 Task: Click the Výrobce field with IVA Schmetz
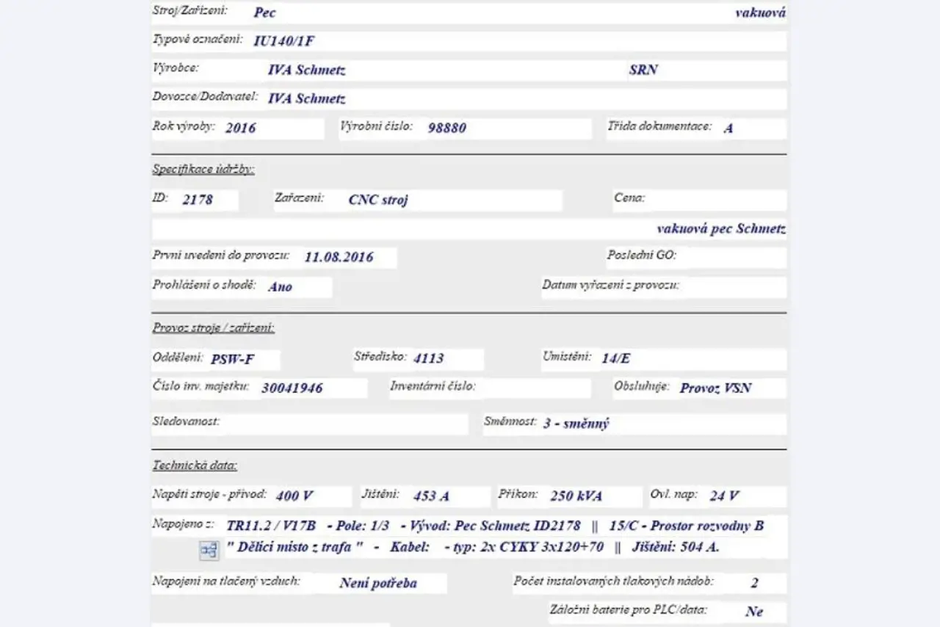pos(441,70)
